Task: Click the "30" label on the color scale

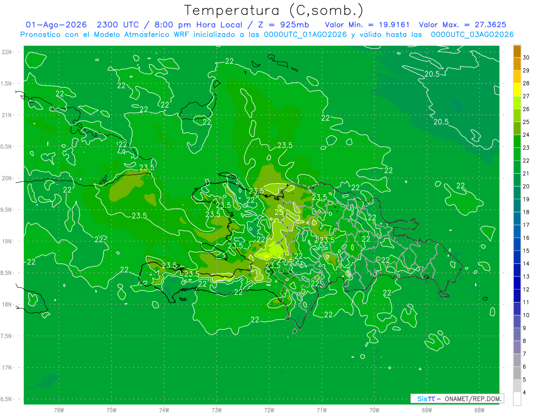Action: coord(526,57)
